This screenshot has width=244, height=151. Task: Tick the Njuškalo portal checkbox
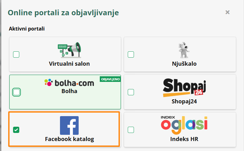131,54
